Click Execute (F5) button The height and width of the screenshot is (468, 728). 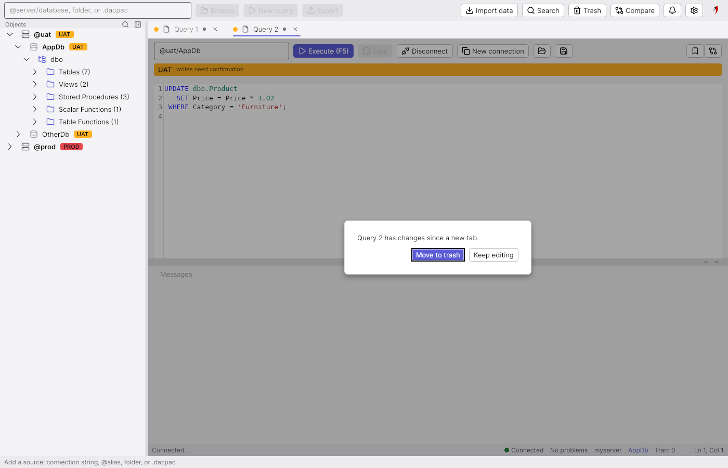pos(323,51)
